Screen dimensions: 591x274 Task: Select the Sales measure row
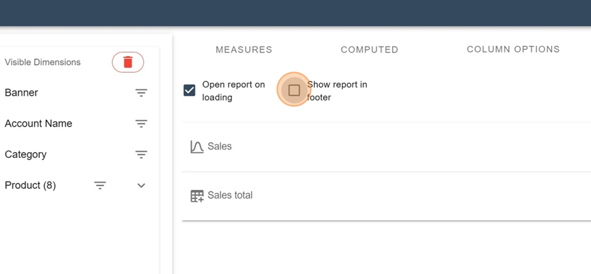386,147
